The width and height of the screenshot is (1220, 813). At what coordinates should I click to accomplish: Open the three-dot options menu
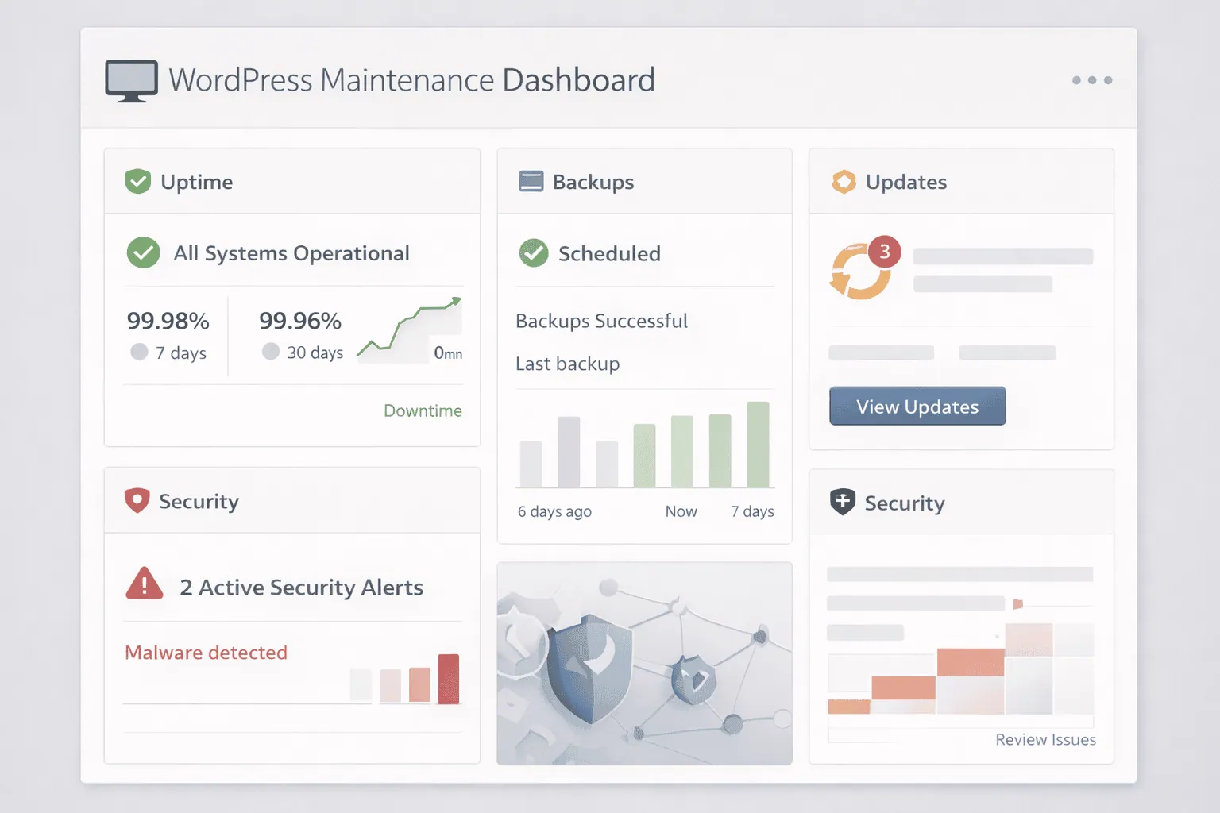point(1091,80)
